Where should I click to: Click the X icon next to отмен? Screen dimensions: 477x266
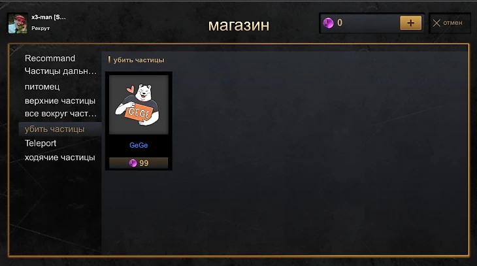click(436, 23)
